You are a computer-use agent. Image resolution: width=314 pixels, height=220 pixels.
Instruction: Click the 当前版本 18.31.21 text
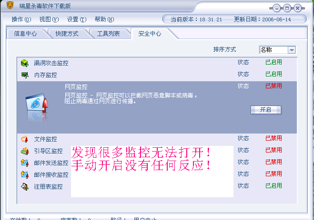coord(196,19)
